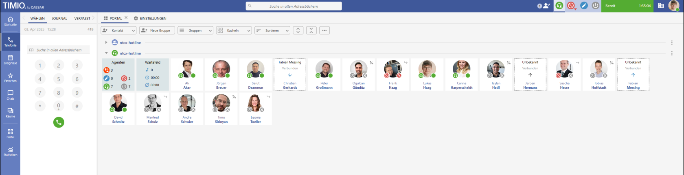684x175 pixels.
Task: Close the PORTAL tab
Action: click(126, 17)
